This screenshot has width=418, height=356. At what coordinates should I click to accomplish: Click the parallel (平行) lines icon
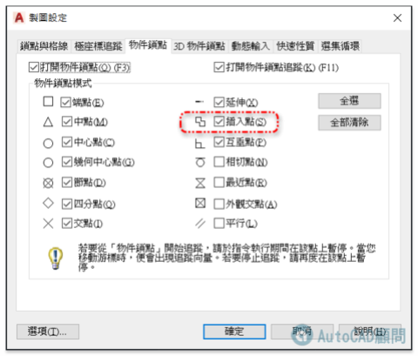(200, 224)
